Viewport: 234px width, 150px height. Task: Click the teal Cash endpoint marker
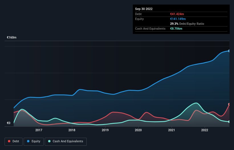coord(229,122)
